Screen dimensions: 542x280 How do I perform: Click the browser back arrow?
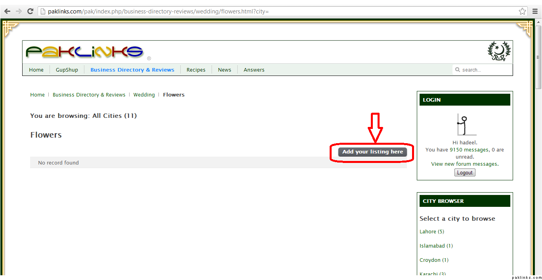click(x=7, y=11)
